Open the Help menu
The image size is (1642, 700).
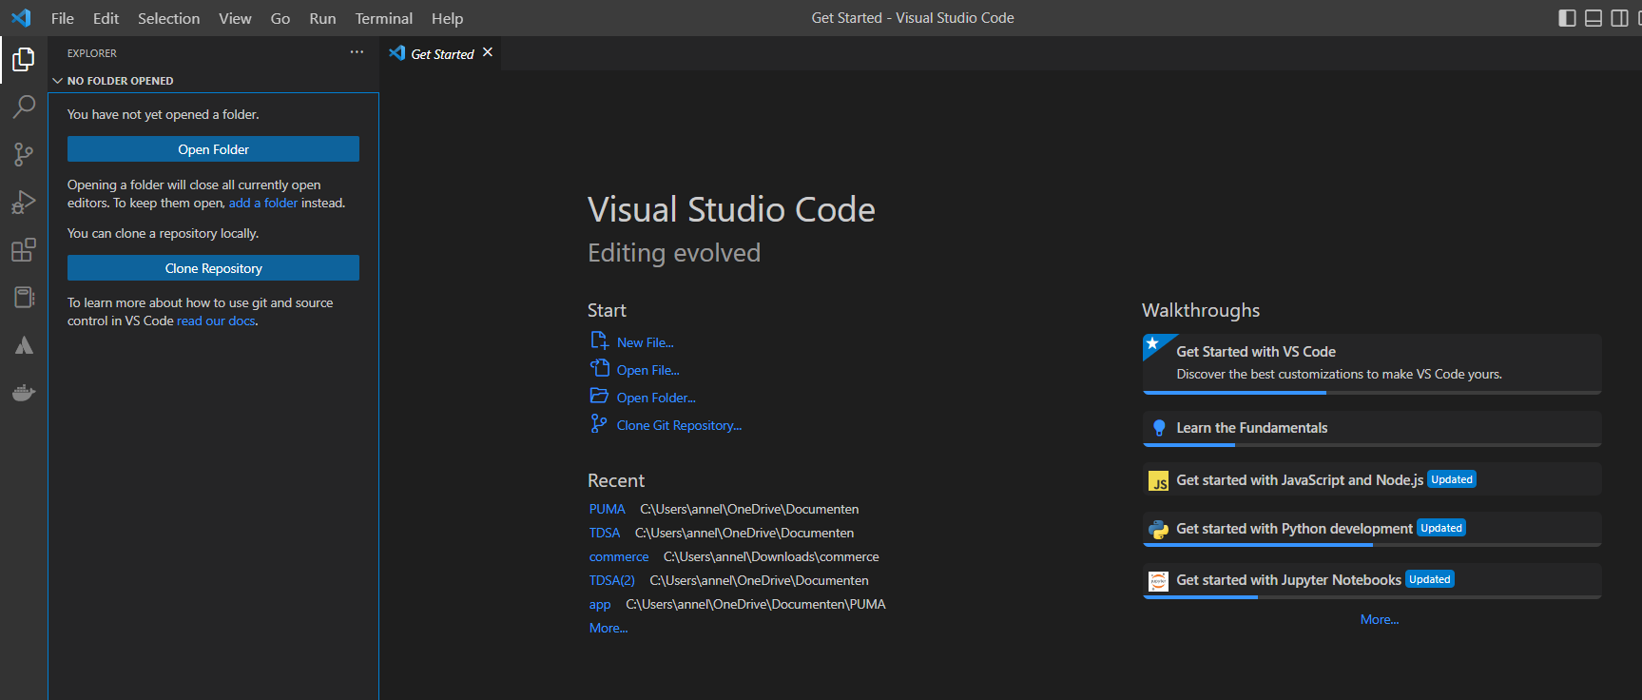(x=447, y=18)
